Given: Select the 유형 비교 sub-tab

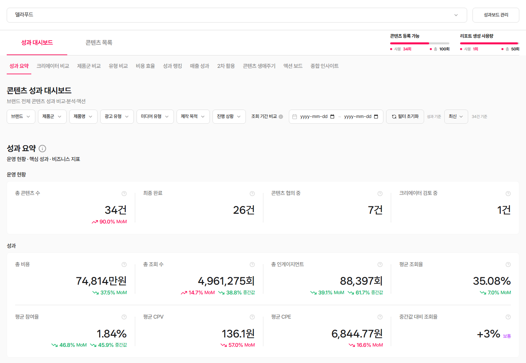Looking at the screenshot, I should pyautogui.click(x=118, y=66).
